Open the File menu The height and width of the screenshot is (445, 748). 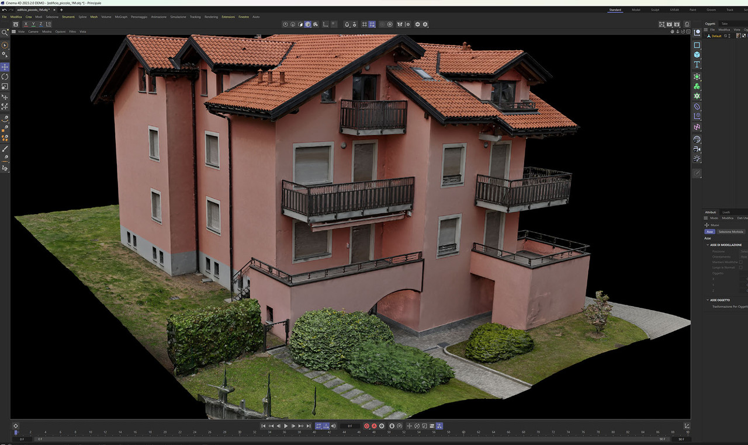click(x=4, y=17)
